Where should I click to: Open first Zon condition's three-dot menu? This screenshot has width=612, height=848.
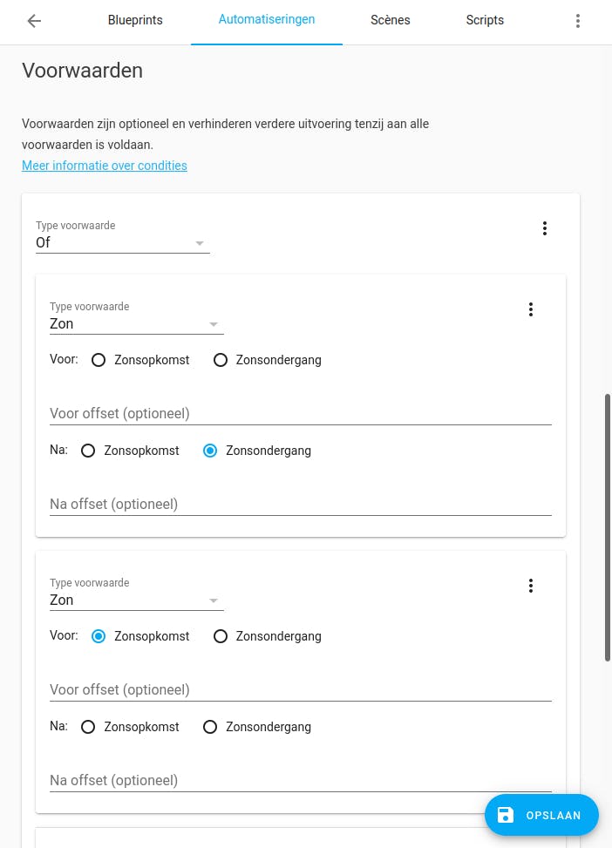531,309
